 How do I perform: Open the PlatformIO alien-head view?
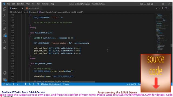[x=5, y=48]
